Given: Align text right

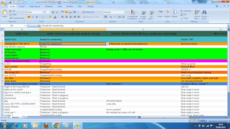Looking at the screenshot, I should coord(70,17).
